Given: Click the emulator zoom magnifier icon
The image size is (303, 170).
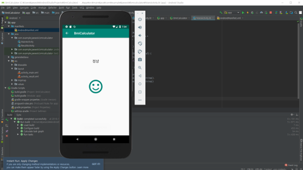Looking at the screenshot, I should 140,68.
